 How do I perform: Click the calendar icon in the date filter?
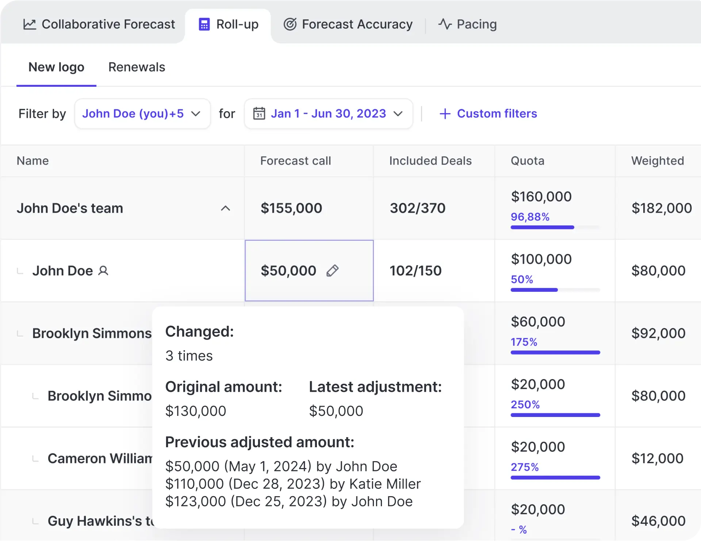pos(259,113)
